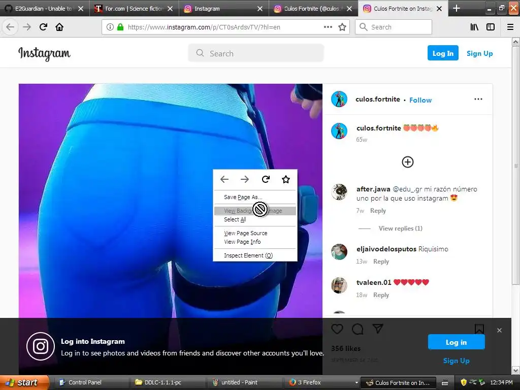520x390 pixels.
Task: Choose View Page Source in context menu
Action: [255, 233]
